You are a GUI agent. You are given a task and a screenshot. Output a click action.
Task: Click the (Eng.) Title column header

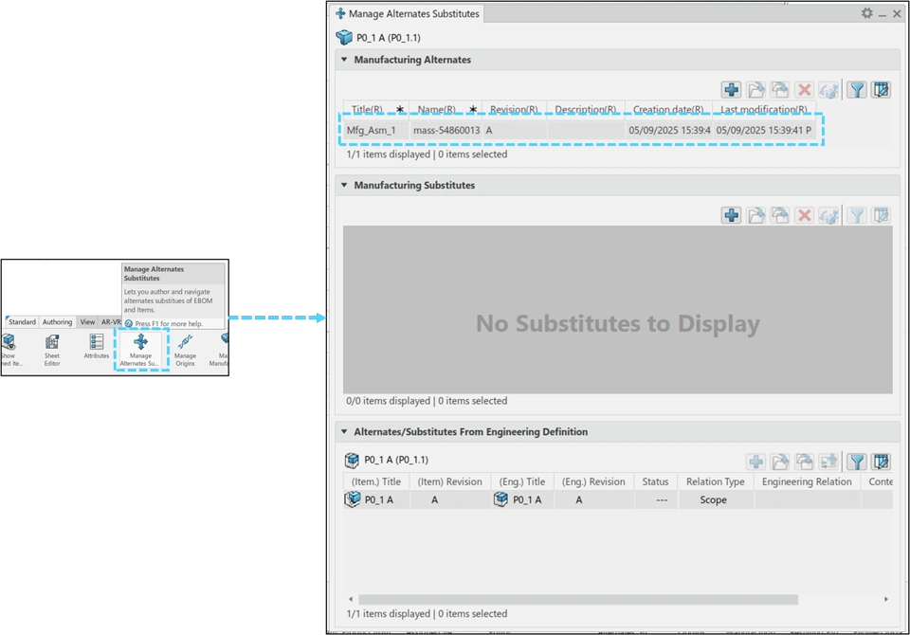tap(522, 481)
